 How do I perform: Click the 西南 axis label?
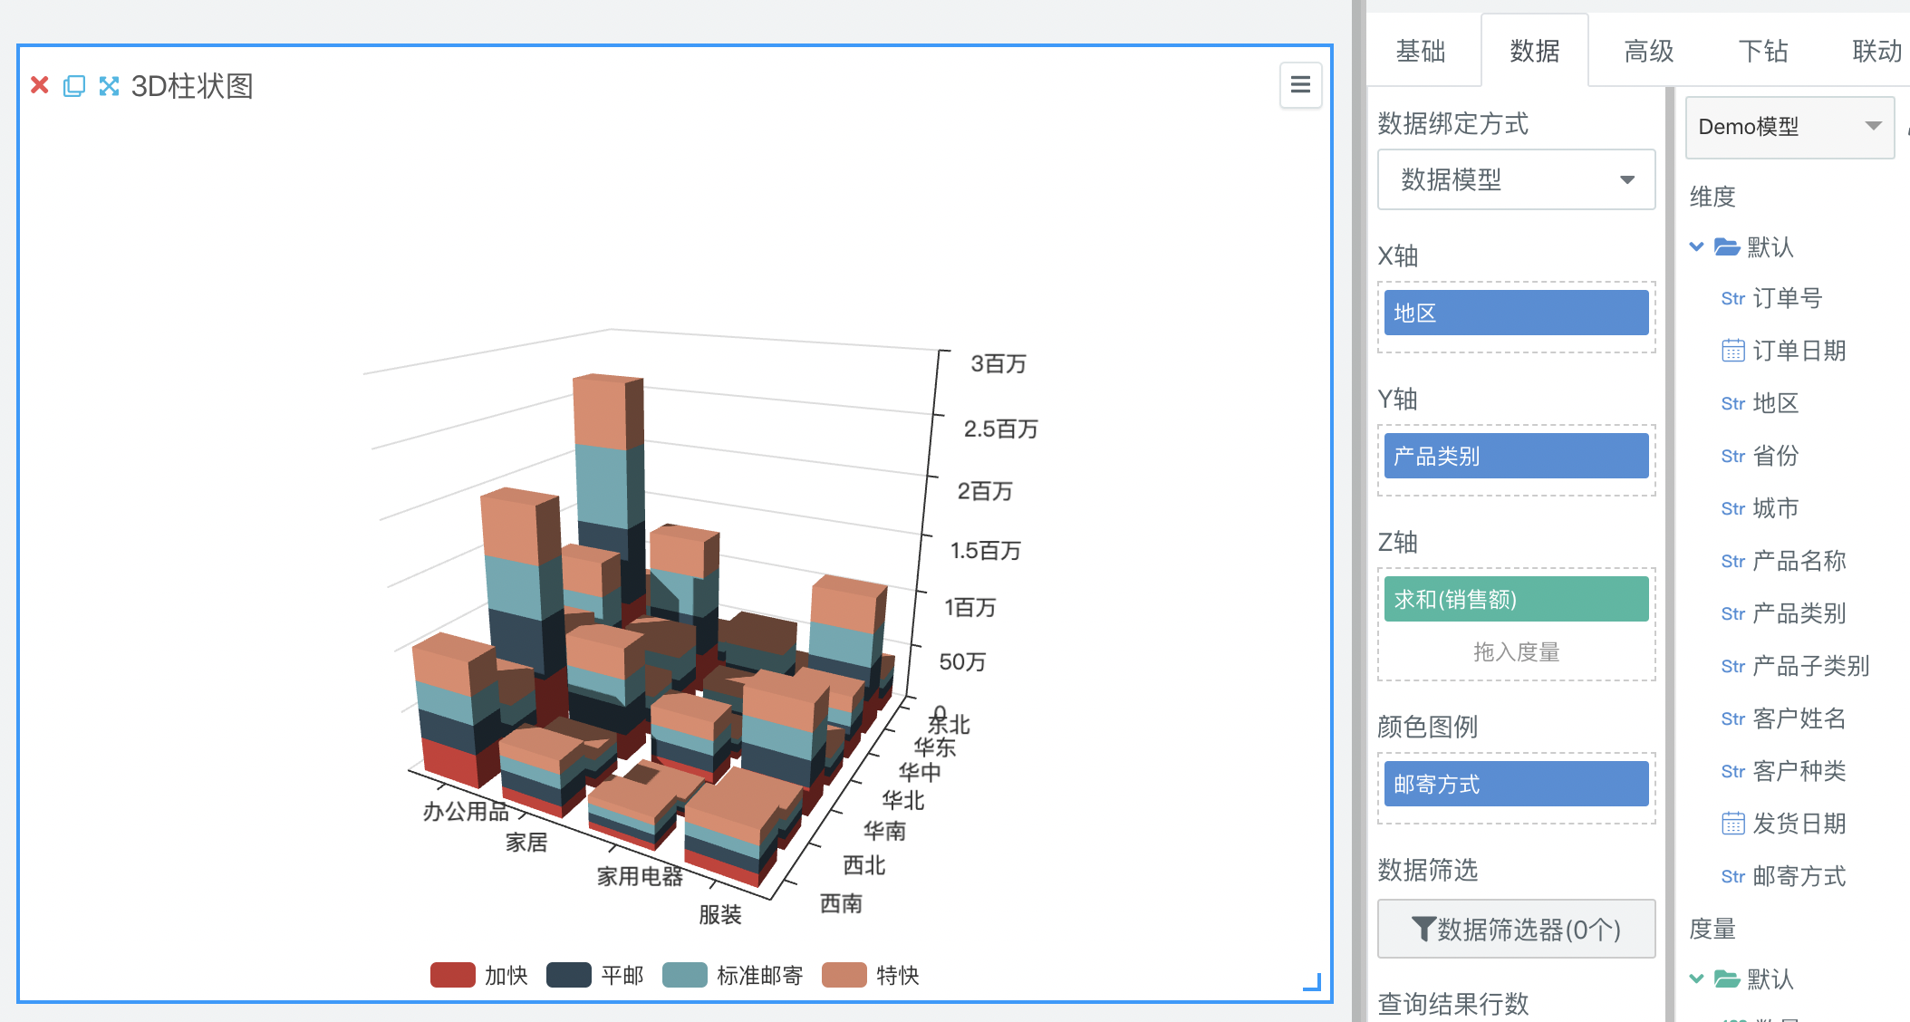[x=841, y=903]
